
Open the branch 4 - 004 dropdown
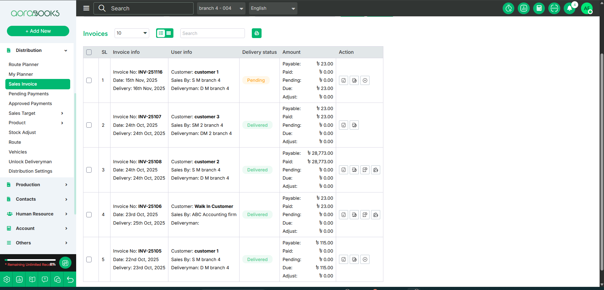click(x=221, y=8)
